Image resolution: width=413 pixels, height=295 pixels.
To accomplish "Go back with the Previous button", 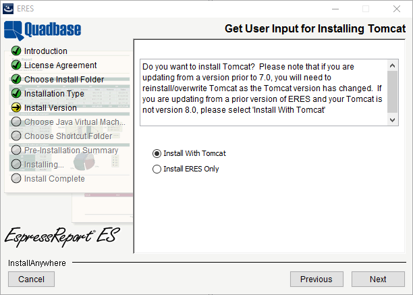I will point(316,279).
